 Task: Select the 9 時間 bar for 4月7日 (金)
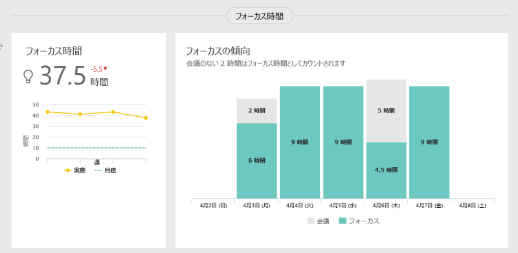coord(429,142)
